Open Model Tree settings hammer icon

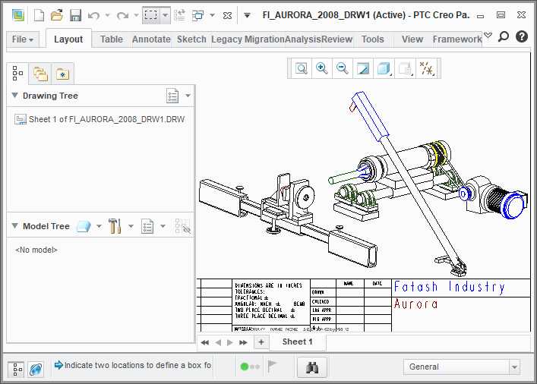point(115,226)
